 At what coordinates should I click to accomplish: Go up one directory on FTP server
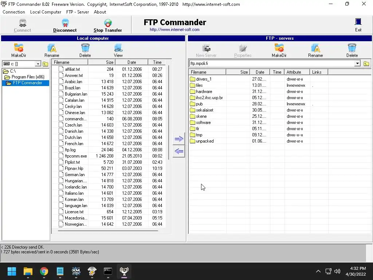[x=366, y=63]
